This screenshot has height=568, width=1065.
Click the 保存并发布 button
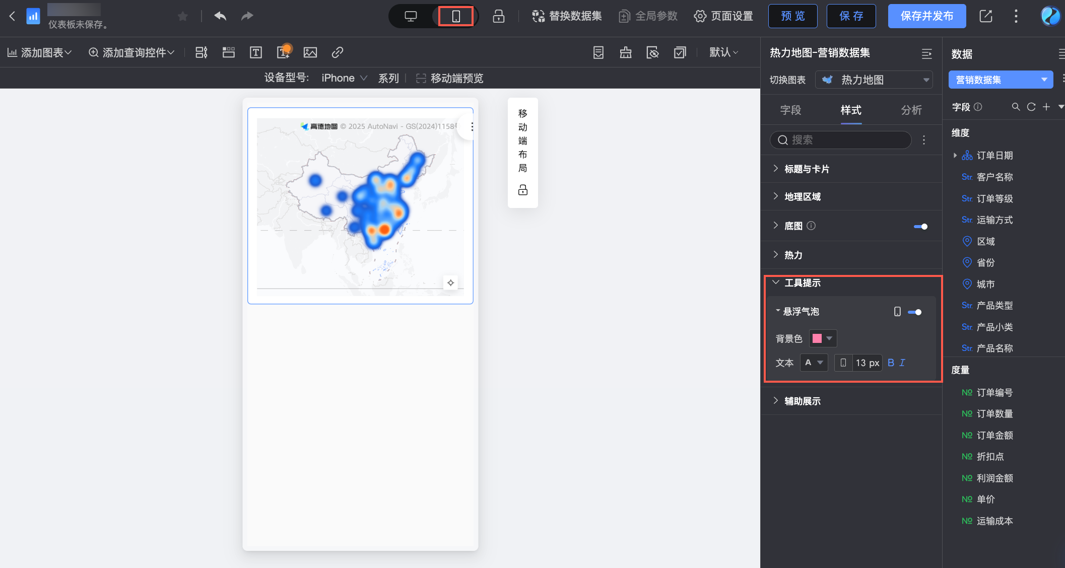(x=926, y=16)
